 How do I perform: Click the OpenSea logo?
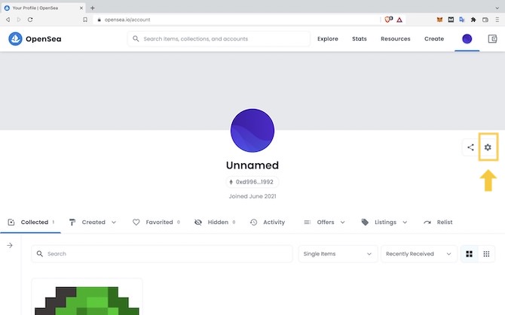(x=36, y=39)
